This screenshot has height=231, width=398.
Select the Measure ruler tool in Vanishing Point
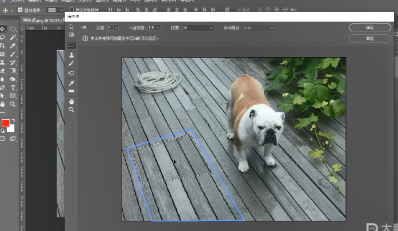pyautogui.click(x=71, y=91)
